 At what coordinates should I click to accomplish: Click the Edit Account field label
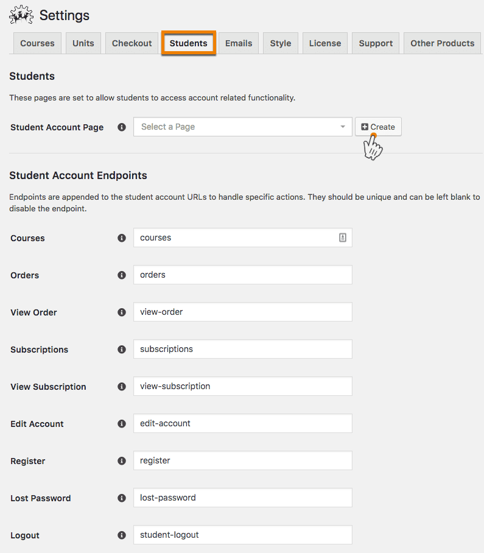(37, 424)
